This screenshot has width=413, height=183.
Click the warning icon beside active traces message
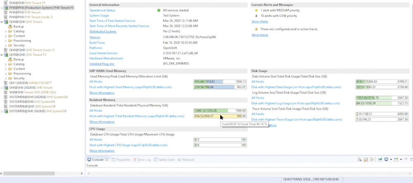(256, 29)
